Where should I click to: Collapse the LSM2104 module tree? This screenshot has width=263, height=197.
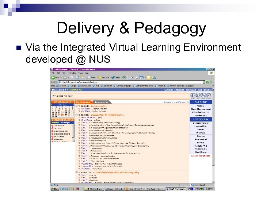click(76, 172)
